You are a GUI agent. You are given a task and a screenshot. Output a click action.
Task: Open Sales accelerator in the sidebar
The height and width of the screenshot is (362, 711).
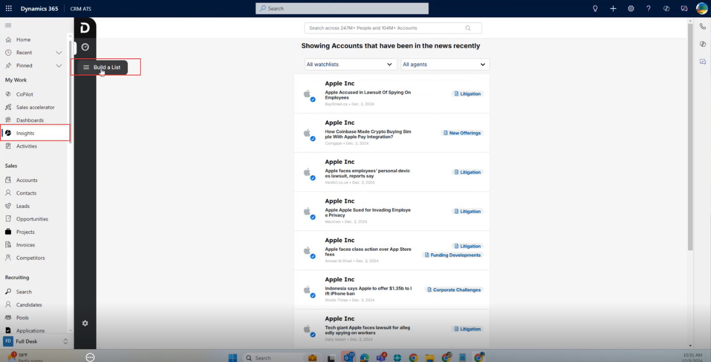(x=35, y=107)
